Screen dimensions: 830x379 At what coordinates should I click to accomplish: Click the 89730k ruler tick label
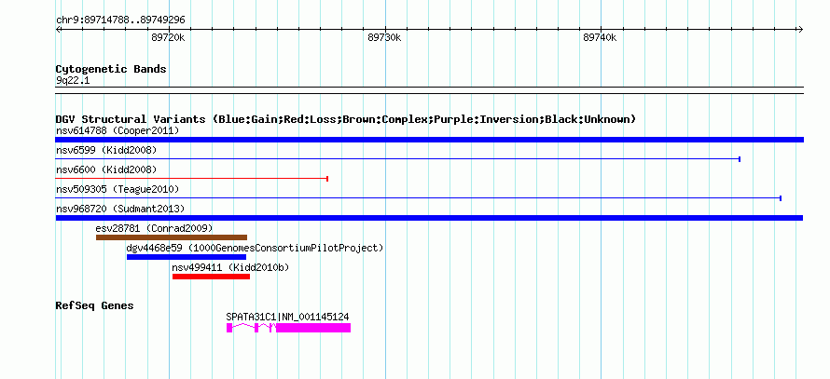384,38
